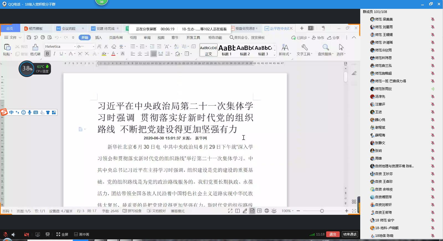Apply subscript formatting
This screenshot has height=241, width=443.
(x=87, y=54)
